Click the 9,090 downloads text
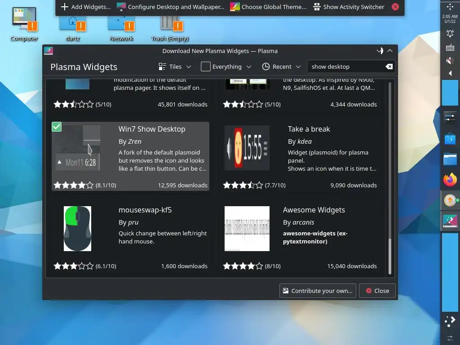 click(354, 186)
